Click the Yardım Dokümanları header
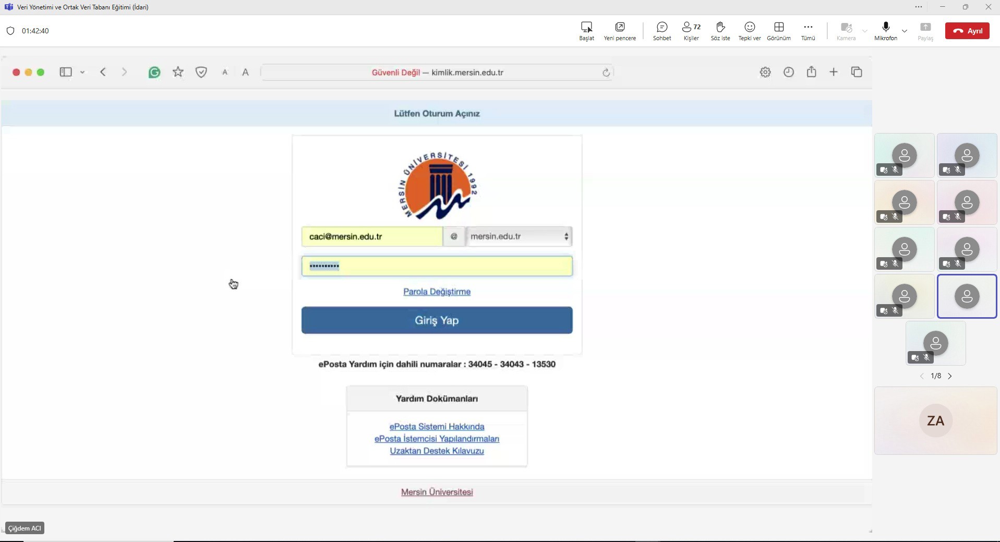The image size is (1000, 542). pyautogui.click(x=437, y=399)
